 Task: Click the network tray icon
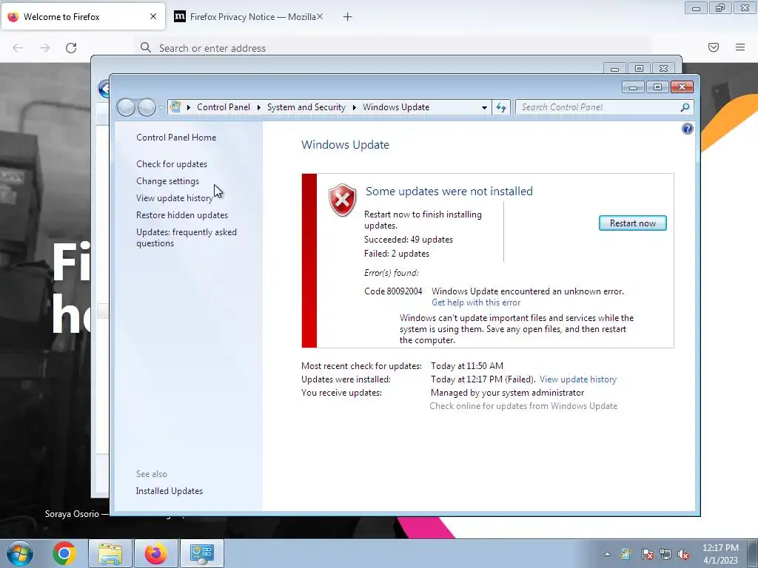click(x=665, y=555)
